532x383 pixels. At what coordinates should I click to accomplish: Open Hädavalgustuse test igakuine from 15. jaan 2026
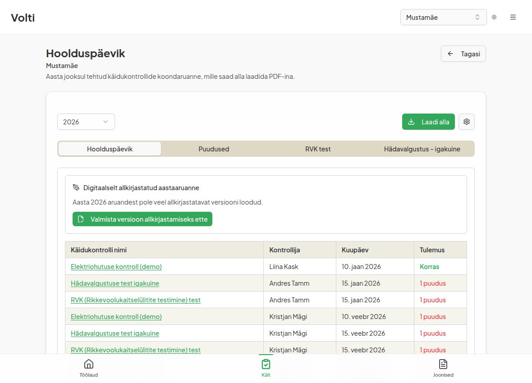115,283
